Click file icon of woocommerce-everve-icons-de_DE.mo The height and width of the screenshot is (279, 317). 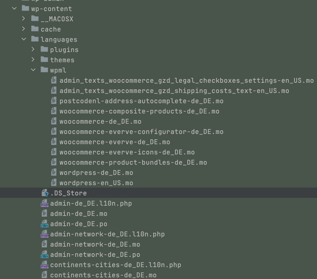tap(54, 152)
